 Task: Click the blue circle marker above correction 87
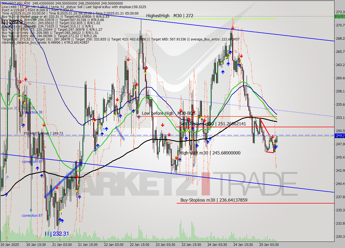pyautogui.click(x=31, y=210)
